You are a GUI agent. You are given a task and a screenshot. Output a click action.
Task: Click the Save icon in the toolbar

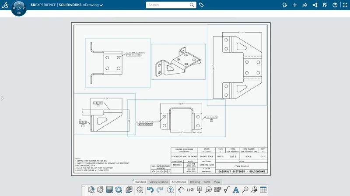click(x=109, y=190)
